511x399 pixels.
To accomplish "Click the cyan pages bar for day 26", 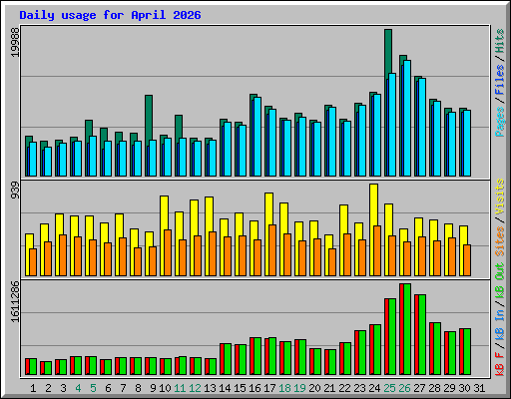I will pyautogui.click(x=407, y=118).
